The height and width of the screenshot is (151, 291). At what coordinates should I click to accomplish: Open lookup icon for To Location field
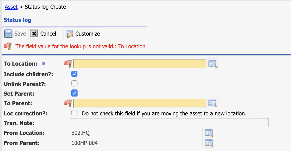(x=212, y=64)
